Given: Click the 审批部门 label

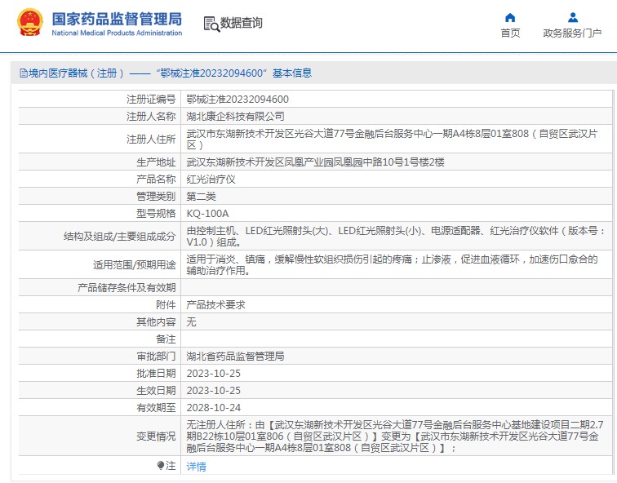Looking at the screenshot, I should tap(156, 357).
